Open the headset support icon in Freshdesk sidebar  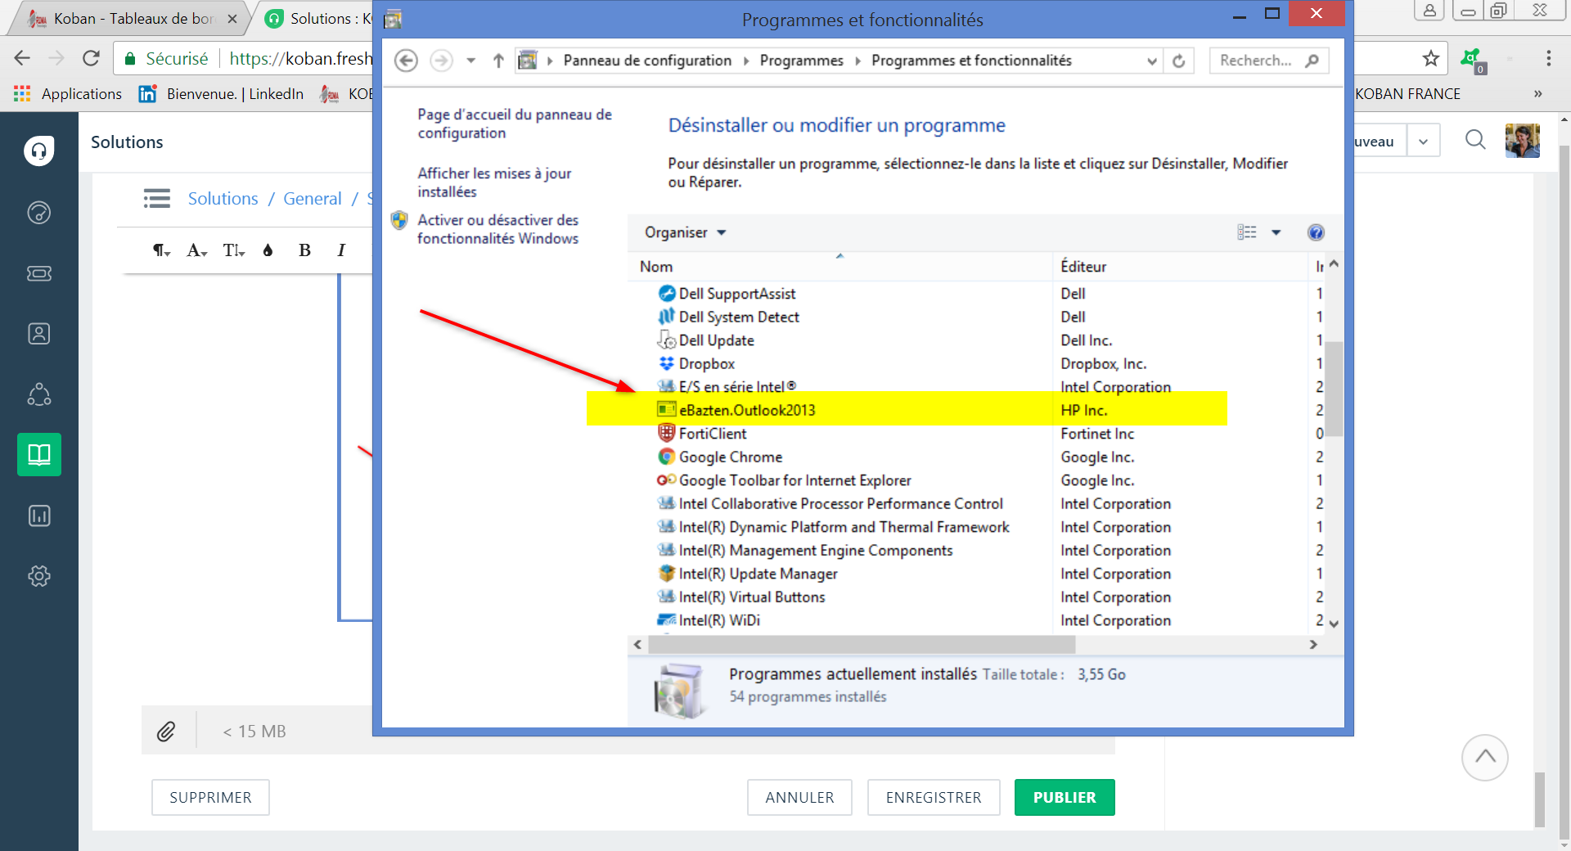point(38,151)
